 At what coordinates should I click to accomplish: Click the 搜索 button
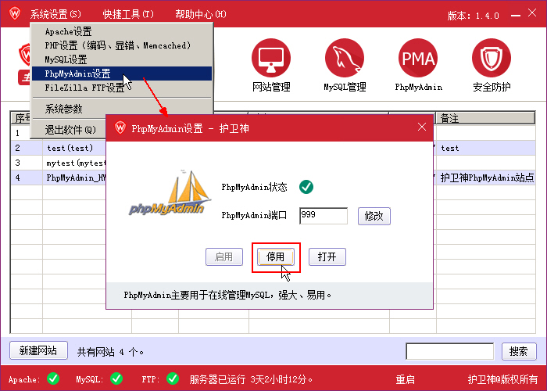[x=519, y=351]
